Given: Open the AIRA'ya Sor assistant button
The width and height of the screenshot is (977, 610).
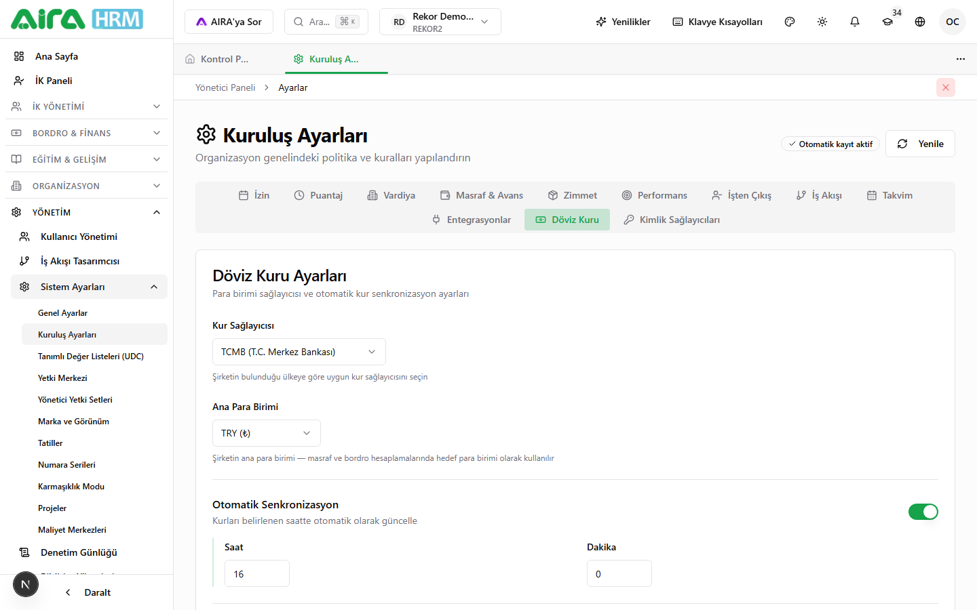Looking at the screenshot, I should pyautogui.click(x=229, y=22).
